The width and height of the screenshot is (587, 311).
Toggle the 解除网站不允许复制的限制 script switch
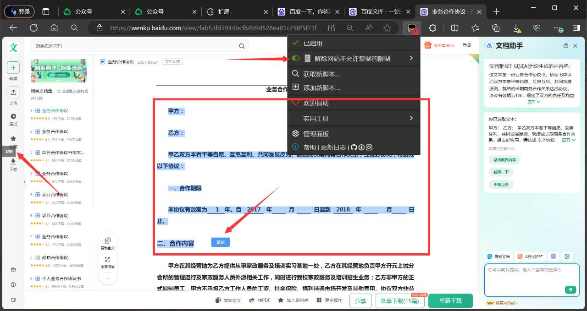click(295, 59)
